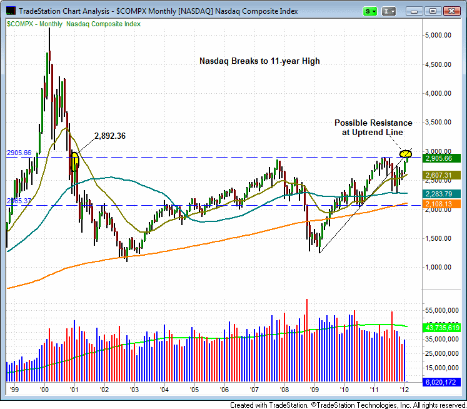Maximize the Chart Analysis window
Screen dimensions: 467x409
pos(433,11)
